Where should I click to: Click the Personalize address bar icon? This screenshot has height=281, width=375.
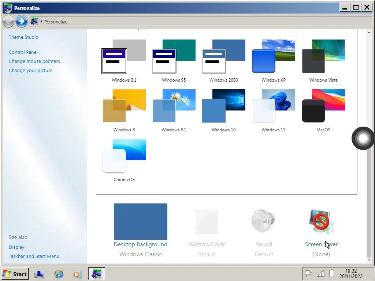click(x=34, y=22)
